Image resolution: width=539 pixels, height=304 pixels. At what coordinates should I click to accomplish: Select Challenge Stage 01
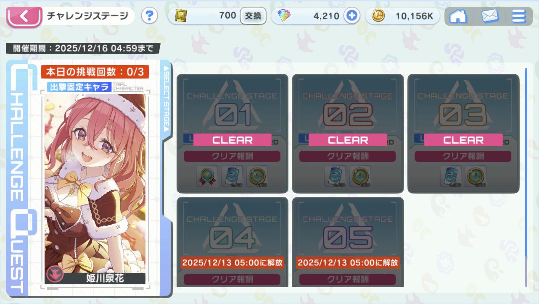tap(232, 134)
